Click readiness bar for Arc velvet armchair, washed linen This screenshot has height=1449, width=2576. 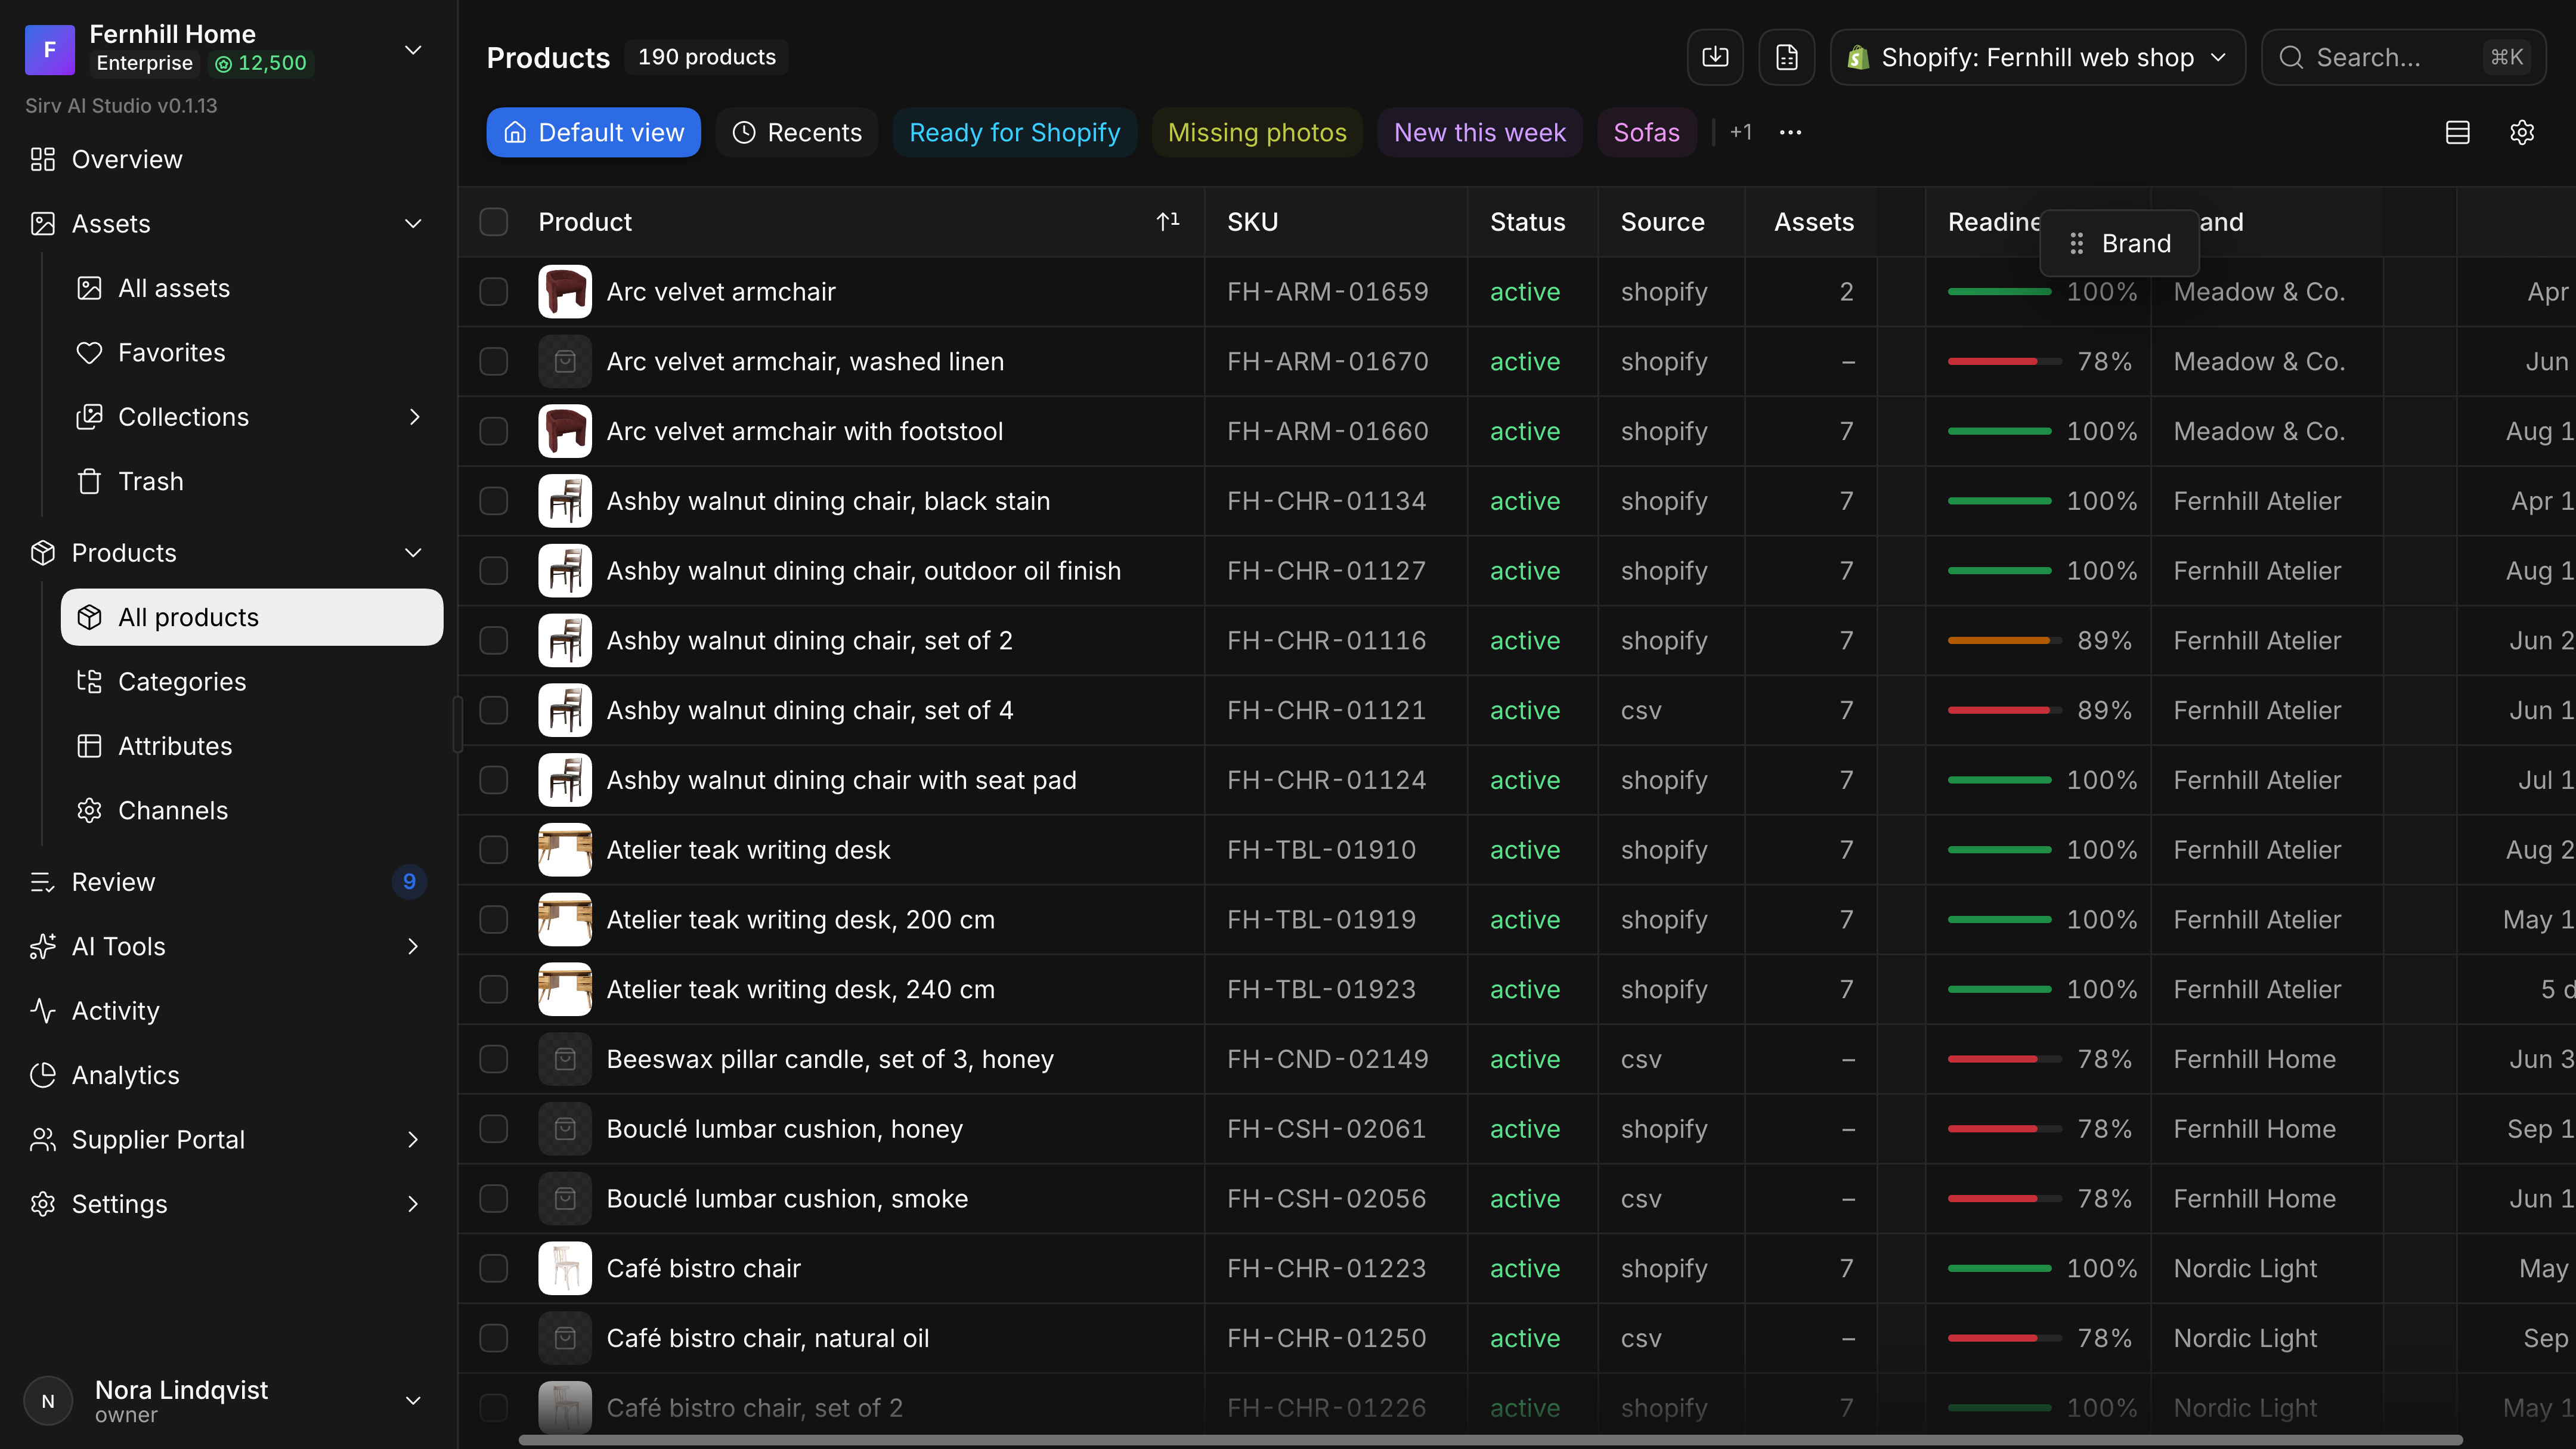(2004, 361)
